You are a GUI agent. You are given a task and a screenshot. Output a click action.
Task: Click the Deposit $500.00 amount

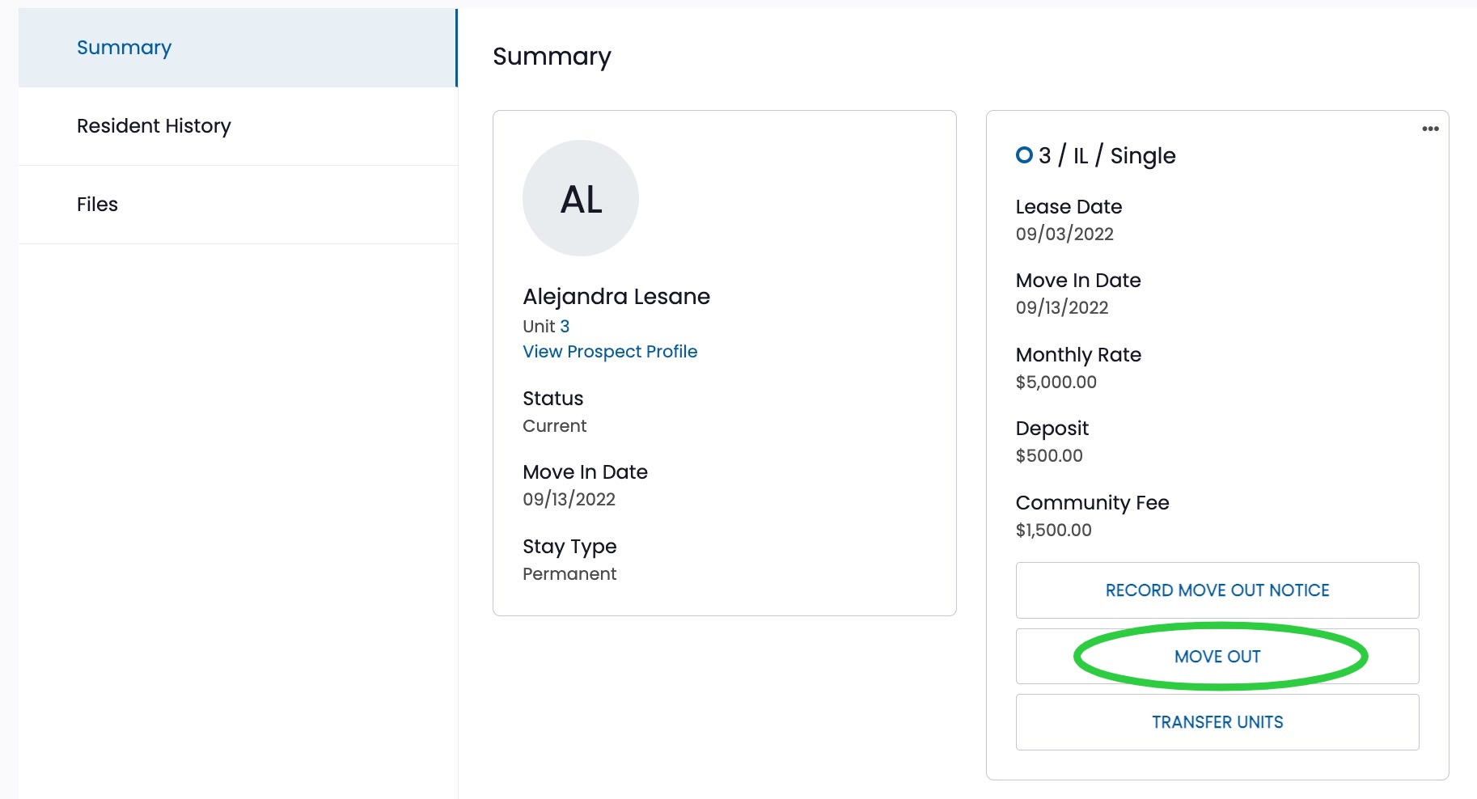click(1049, 455)
